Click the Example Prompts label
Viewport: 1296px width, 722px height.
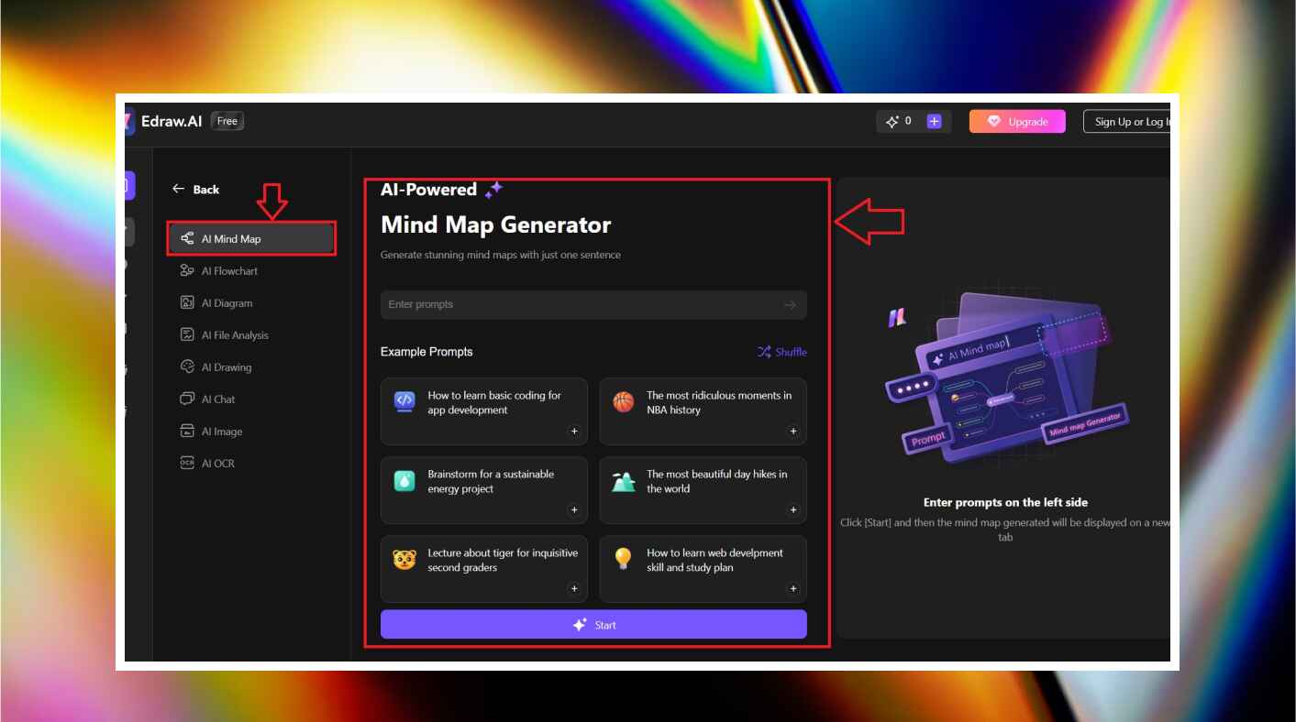[x=426, y=352]
